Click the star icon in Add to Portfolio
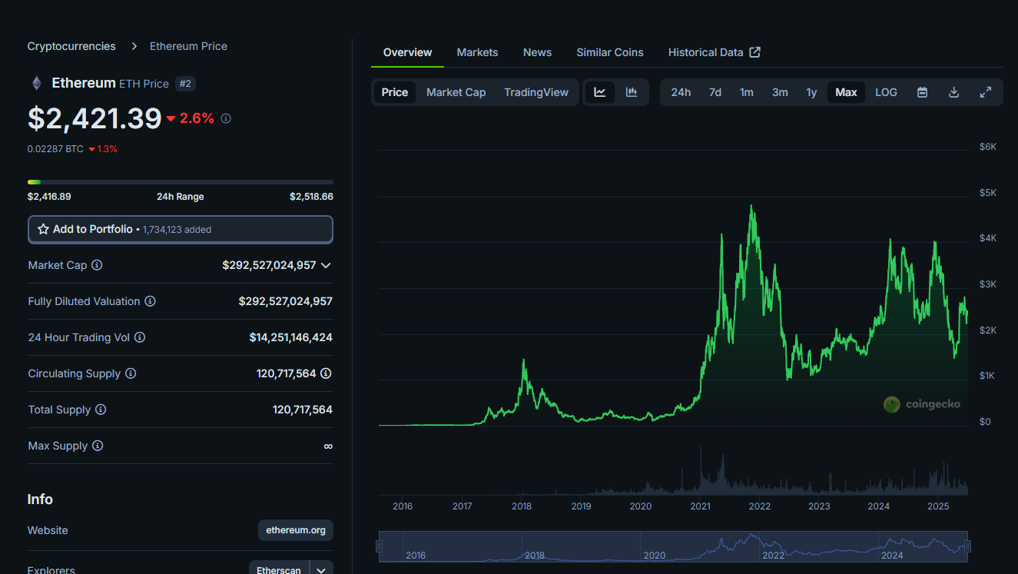 click(43, 229)
